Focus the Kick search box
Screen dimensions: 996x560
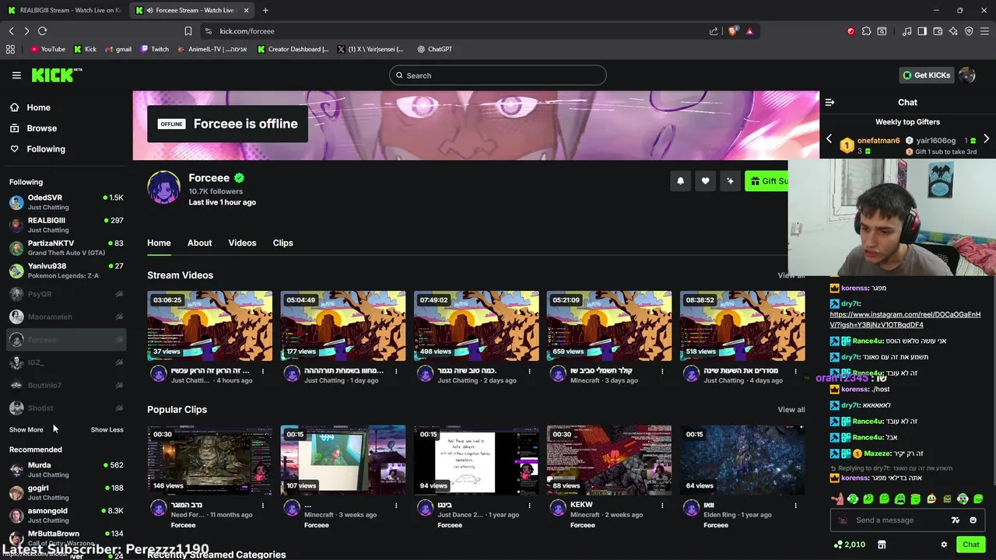click(498, 75)
